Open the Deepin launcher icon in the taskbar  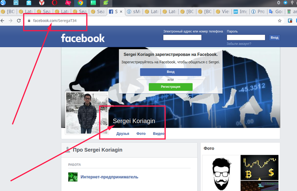point(3,2)
